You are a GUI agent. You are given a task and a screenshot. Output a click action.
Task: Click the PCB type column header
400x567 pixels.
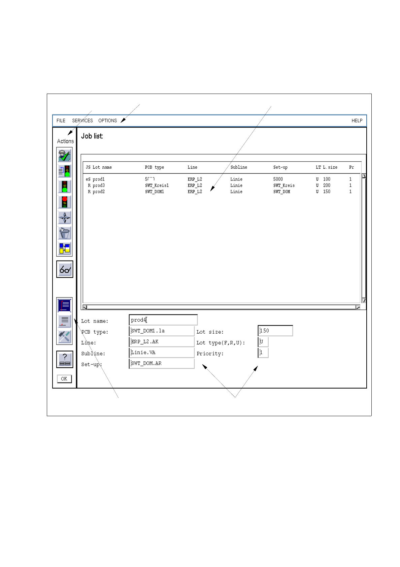[x=155, y=167]
